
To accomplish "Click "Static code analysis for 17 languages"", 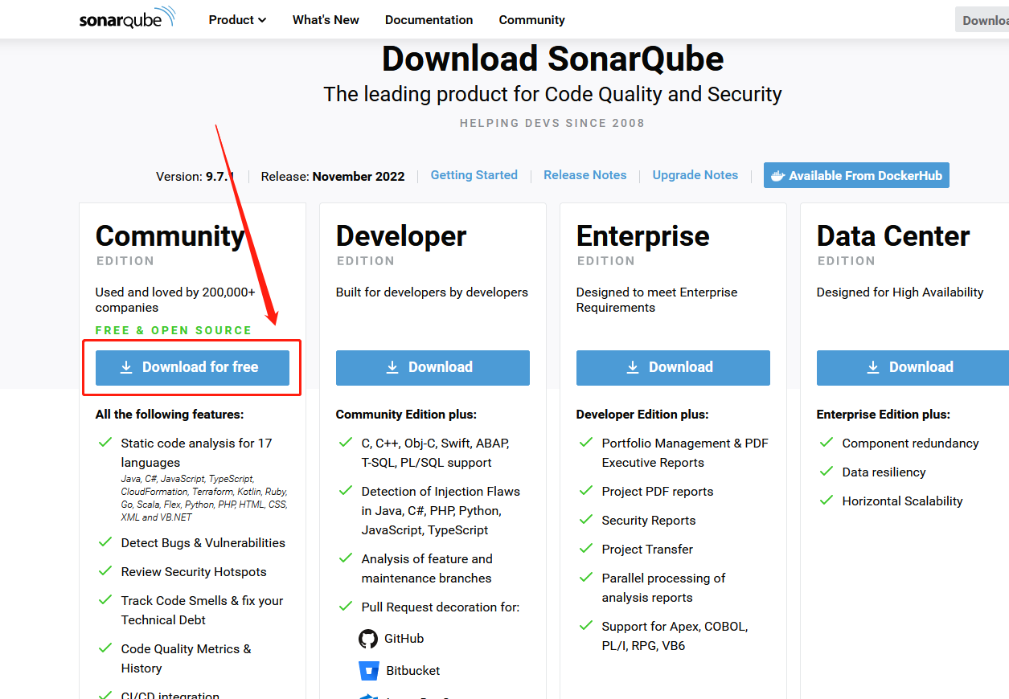I will pyautogui.click(x=196, y=453).
